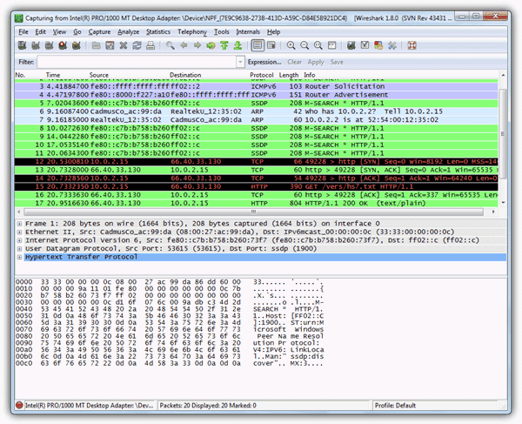Viewport: 522px width, 424px height.
Task: Select packet 3 Router Solicitation row
Action: click(257, 86)
